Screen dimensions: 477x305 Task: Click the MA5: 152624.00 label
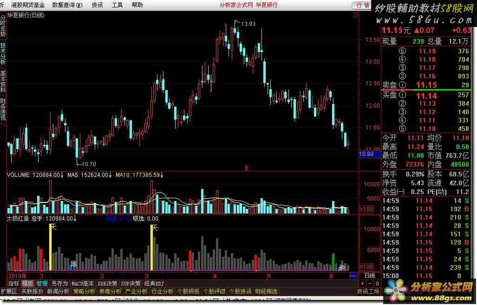(90, 175)
